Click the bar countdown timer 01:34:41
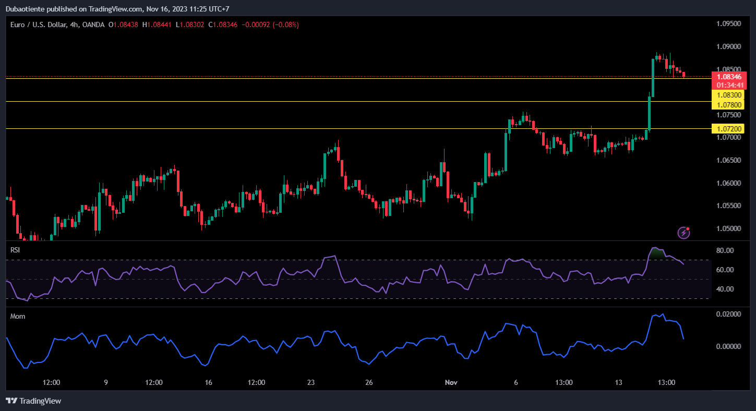Screen dimensions: 756x411 coord(729,85)
